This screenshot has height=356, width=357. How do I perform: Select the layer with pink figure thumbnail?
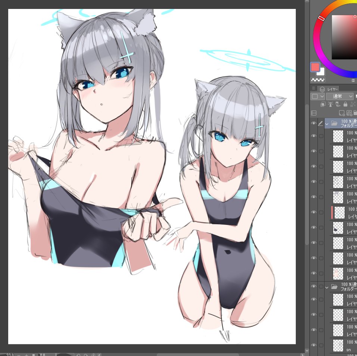click(338, 274)
